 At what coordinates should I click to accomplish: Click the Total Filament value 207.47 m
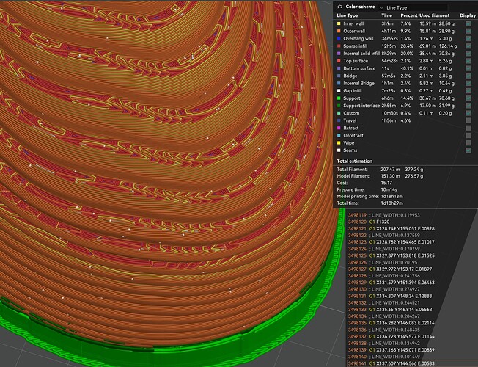click(390, 169)
